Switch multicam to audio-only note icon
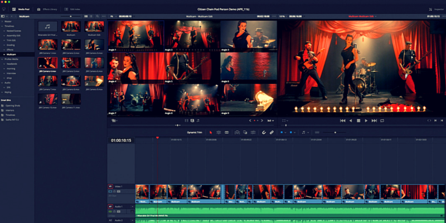446x223 pixels. pos(198,120)
